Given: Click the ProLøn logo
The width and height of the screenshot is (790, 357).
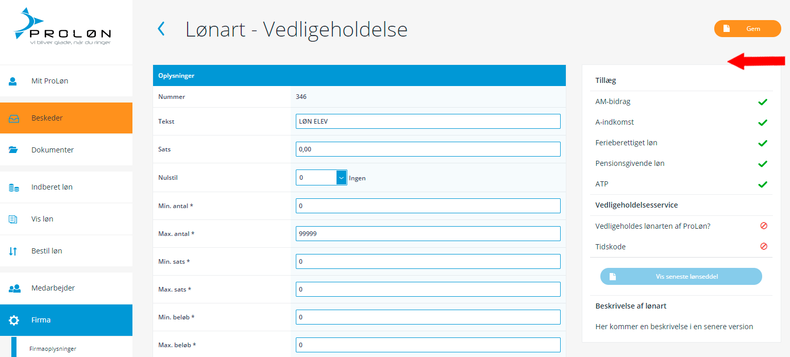Looking at the screenshot, I should click(63, 27).
